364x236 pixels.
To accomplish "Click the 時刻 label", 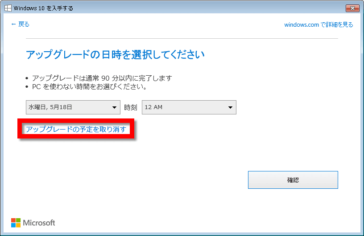I will 131,107.
